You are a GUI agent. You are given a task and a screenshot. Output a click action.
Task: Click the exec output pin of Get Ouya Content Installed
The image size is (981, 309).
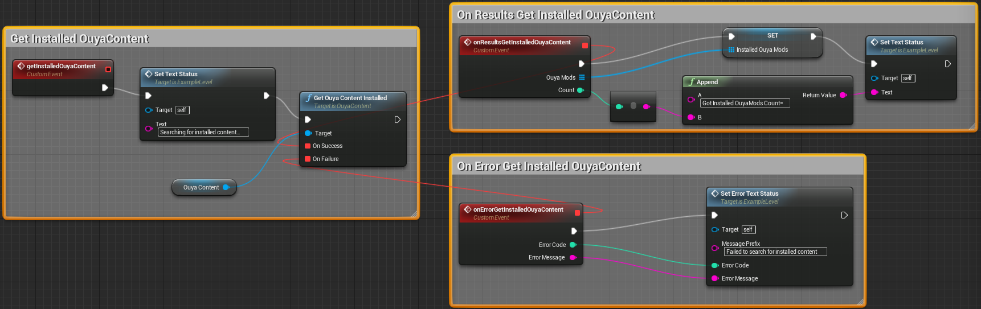click(398, 120)
